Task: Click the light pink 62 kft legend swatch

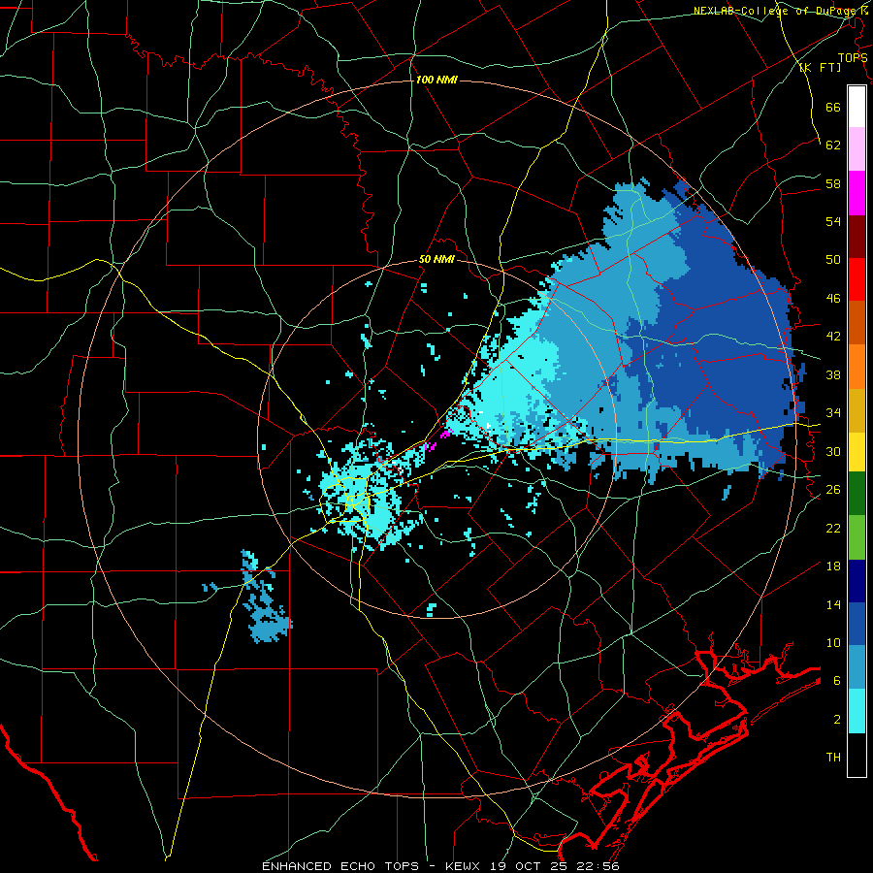Action: point(857,149)
